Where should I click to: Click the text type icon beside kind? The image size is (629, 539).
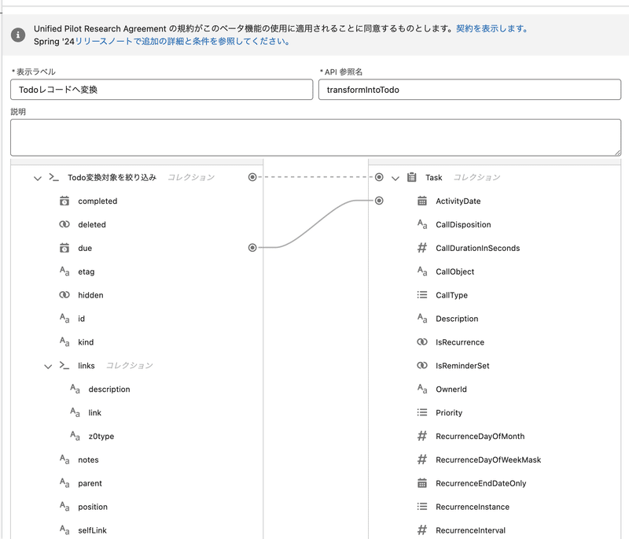(x=64, y=342)
